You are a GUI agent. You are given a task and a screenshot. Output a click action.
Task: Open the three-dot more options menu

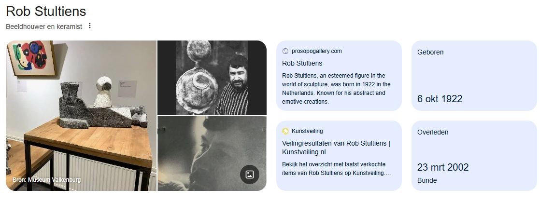[90, 26]
